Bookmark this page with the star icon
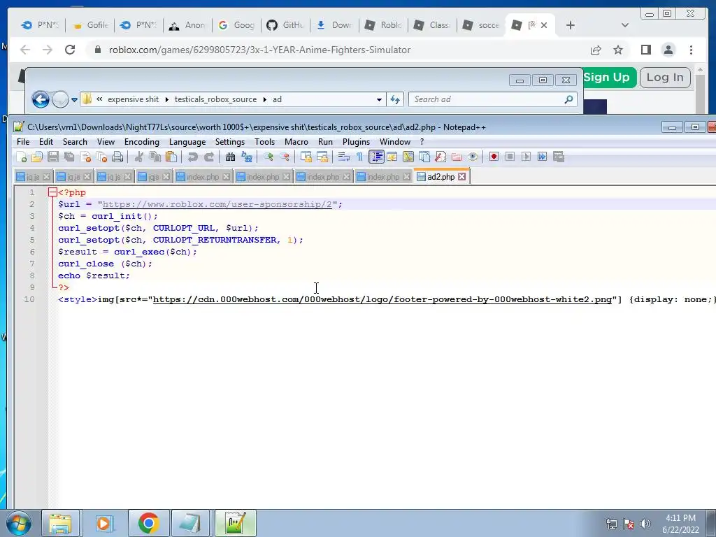The height and width of the screenshot is (537, 716). click(618, 50)
